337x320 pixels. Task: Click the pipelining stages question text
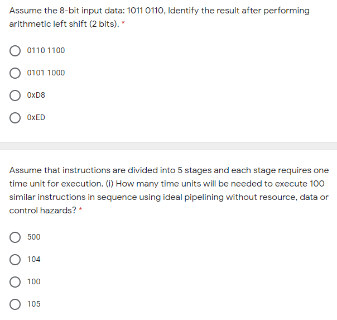click(168, 183)
